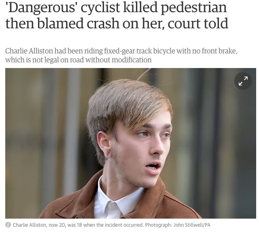Click the photographer credit 'John Stillwell/PA'

tap(192, 225)
